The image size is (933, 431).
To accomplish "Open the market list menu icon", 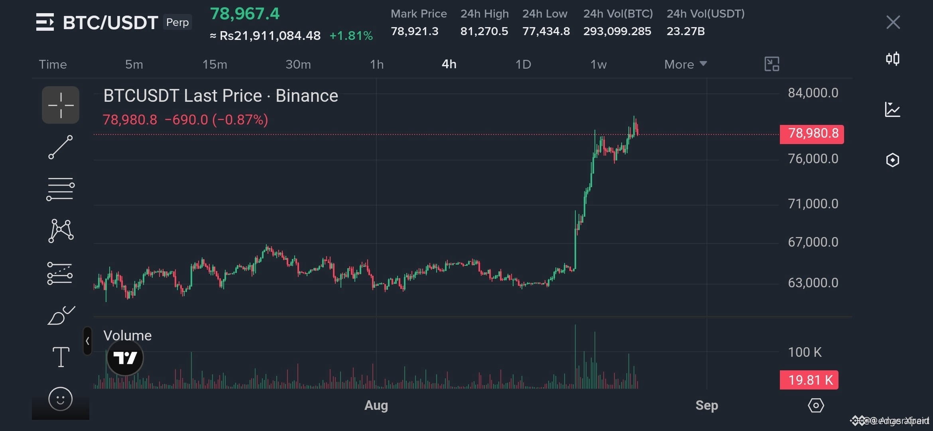I will pyautogui.click(x=45, y=22).
